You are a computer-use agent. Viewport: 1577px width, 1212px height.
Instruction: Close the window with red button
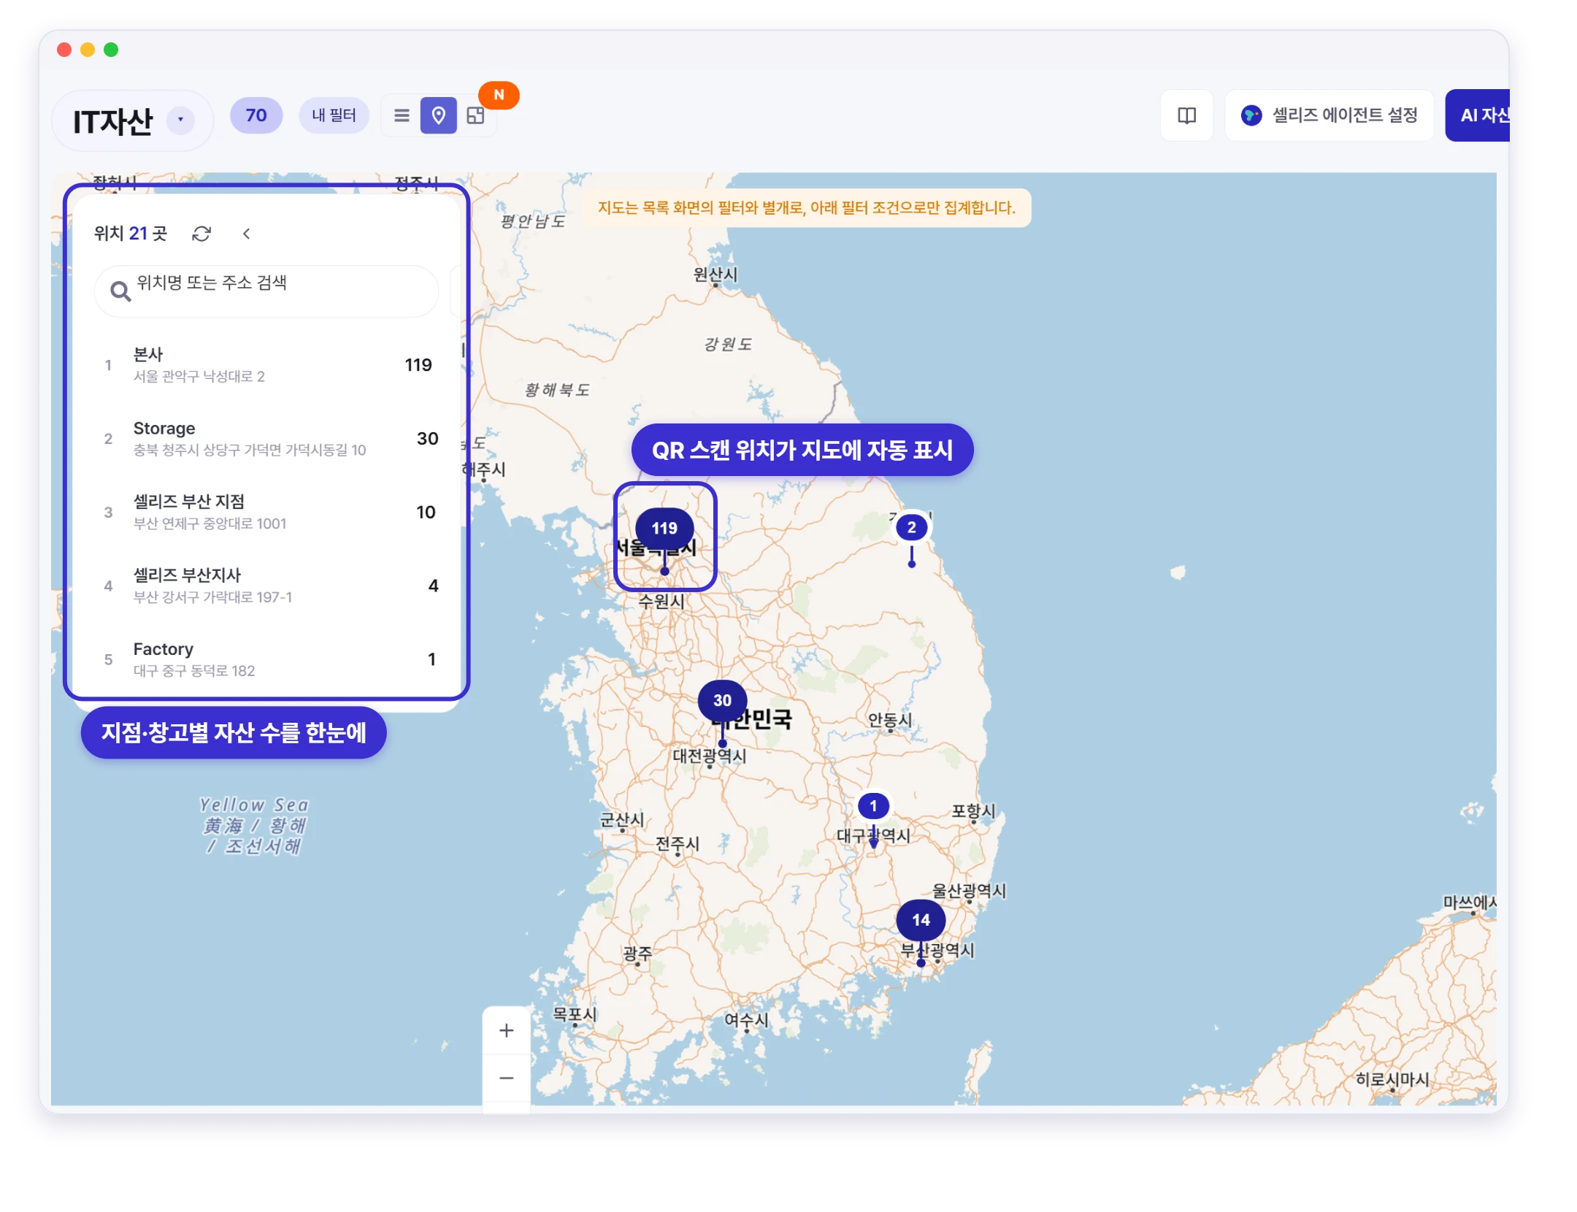coord(64,50)
